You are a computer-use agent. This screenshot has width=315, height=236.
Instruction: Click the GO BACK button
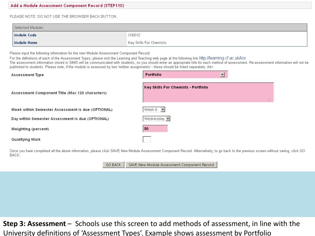click(114, 165)
